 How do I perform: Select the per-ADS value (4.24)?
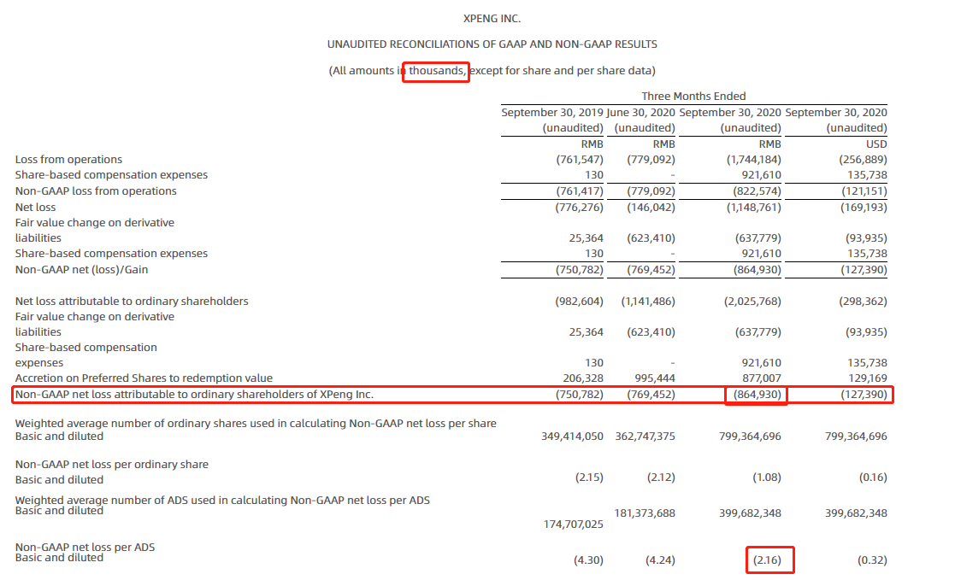pyautogui.click(x=660, y=559)
